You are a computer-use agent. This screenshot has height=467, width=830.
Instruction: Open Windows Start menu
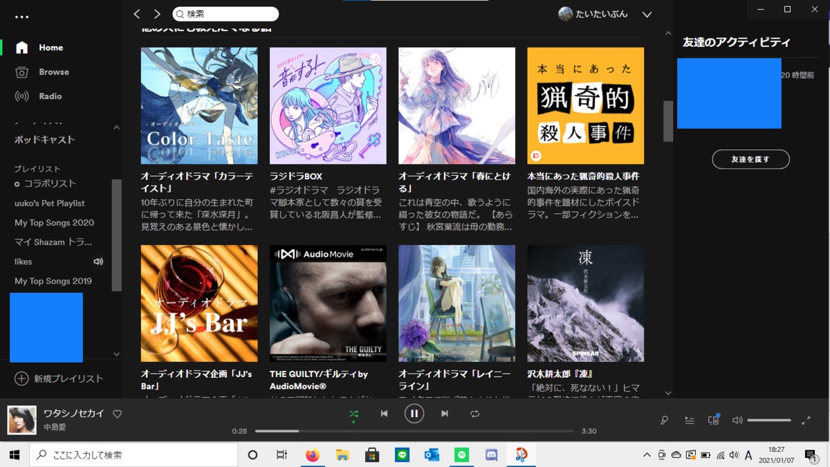pos(14,455)
